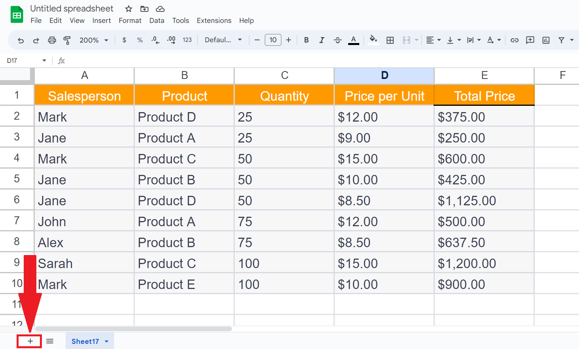
Task: Select the paint format tool
Action: coord(67,40)
